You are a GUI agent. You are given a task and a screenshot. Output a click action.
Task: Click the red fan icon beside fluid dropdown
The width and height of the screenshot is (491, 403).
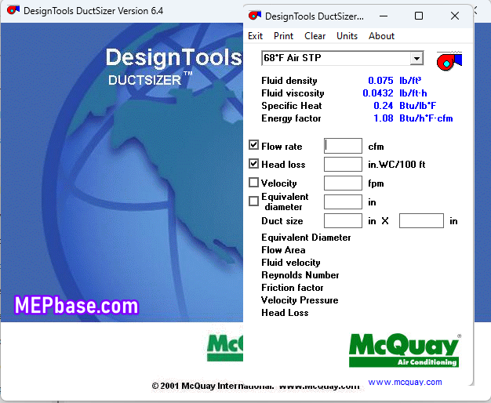[x=449, y=60]
